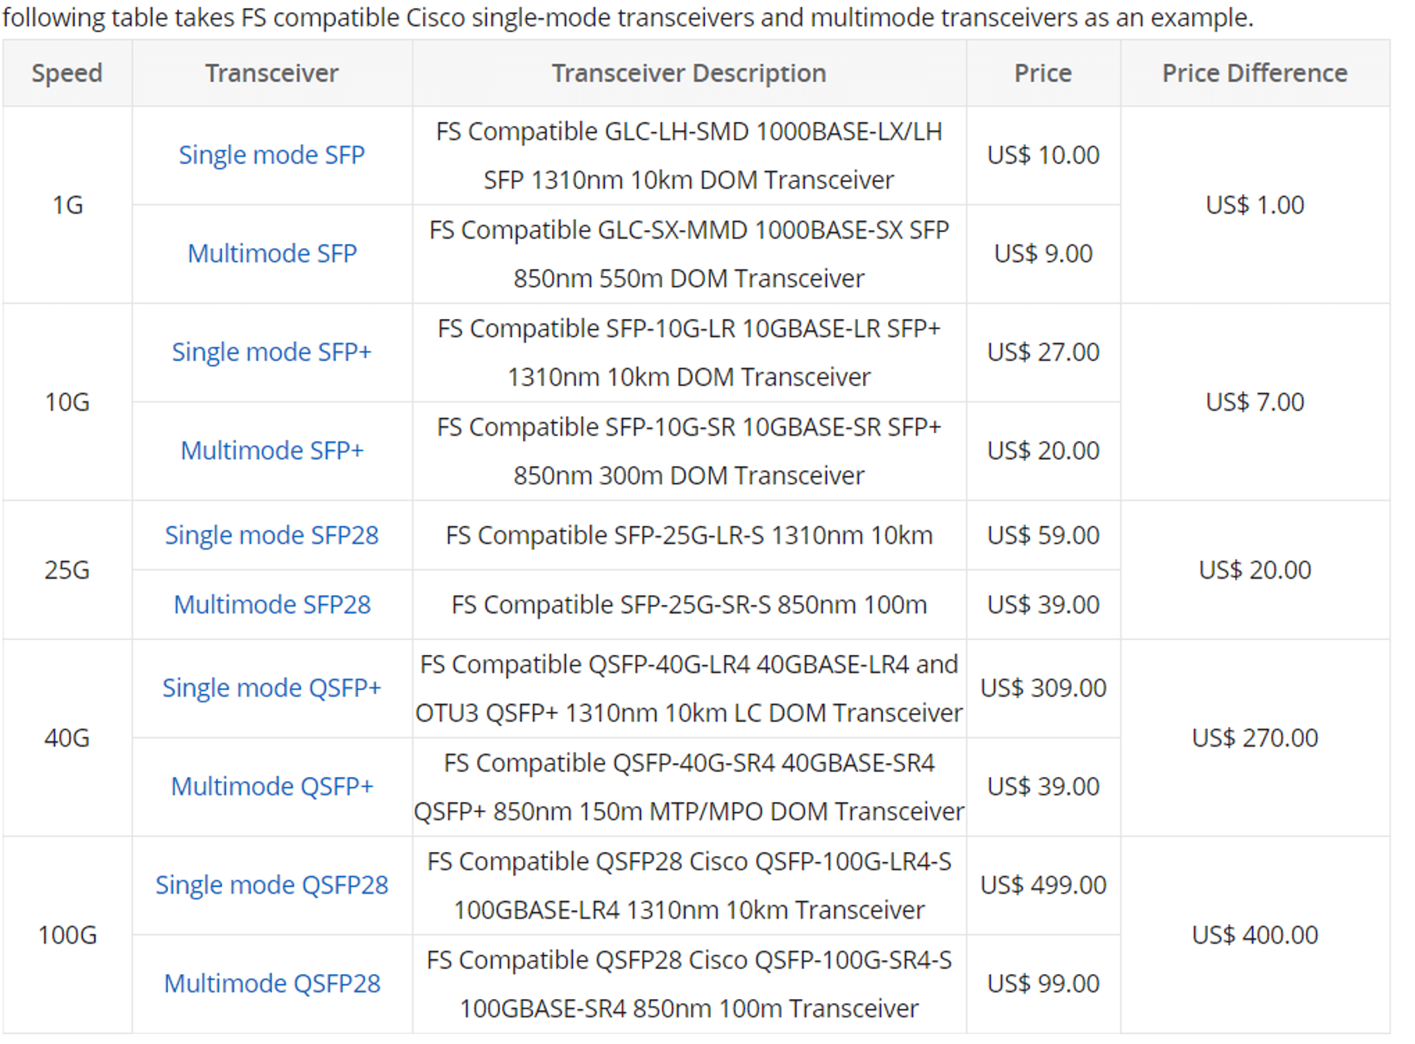Open the Single mode SFP link

tap(272, 155)
